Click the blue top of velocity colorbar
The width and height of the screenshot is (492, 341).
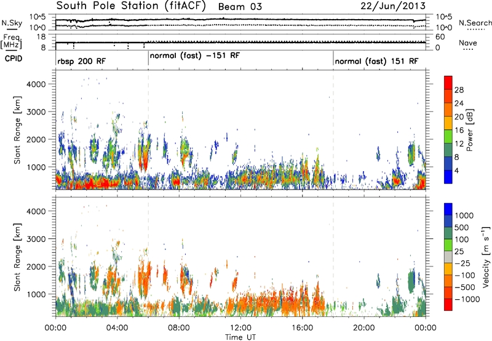(448, 209)
